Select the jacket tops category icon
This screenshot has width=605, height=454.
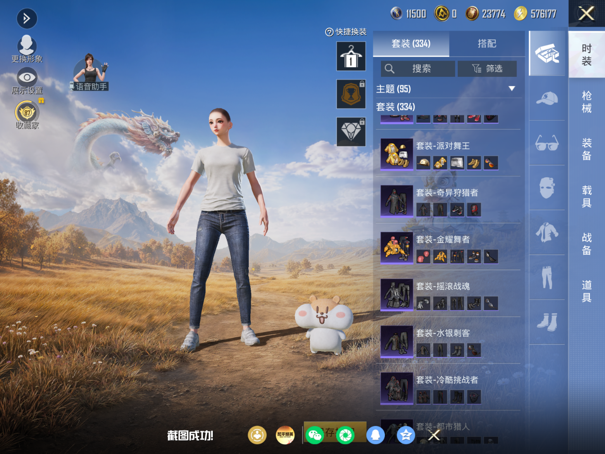[x=547, y=232]
